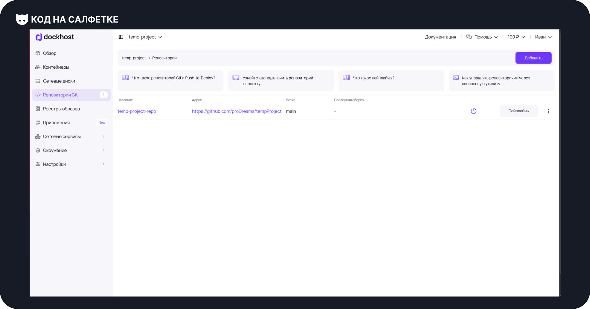
Task: Click the dockhost logo
Action: pos(55,37)
